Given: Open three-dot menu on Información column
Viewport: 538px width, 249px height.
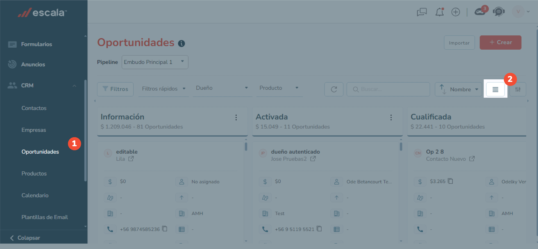Looking at the screenshot, I should click(236, 117).
